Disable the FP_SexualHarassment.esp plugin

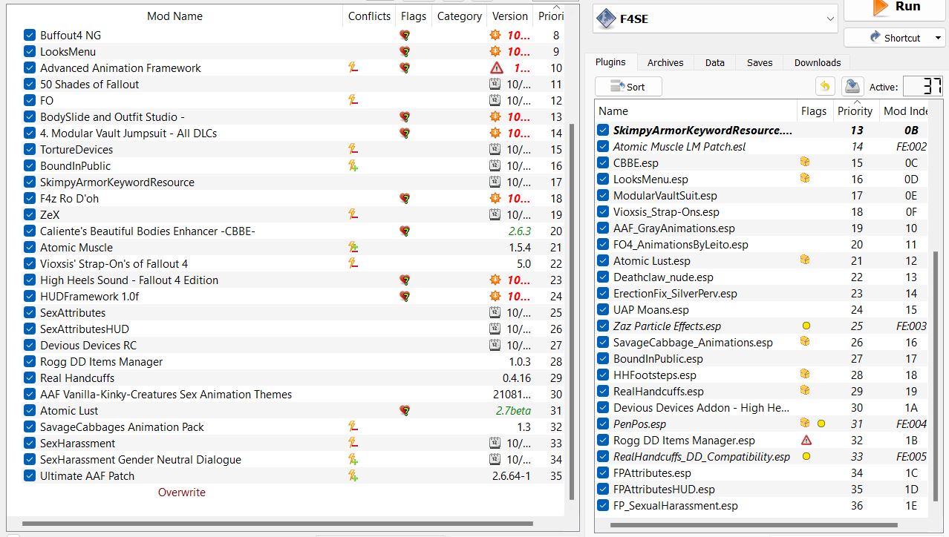tap(603, 505)
